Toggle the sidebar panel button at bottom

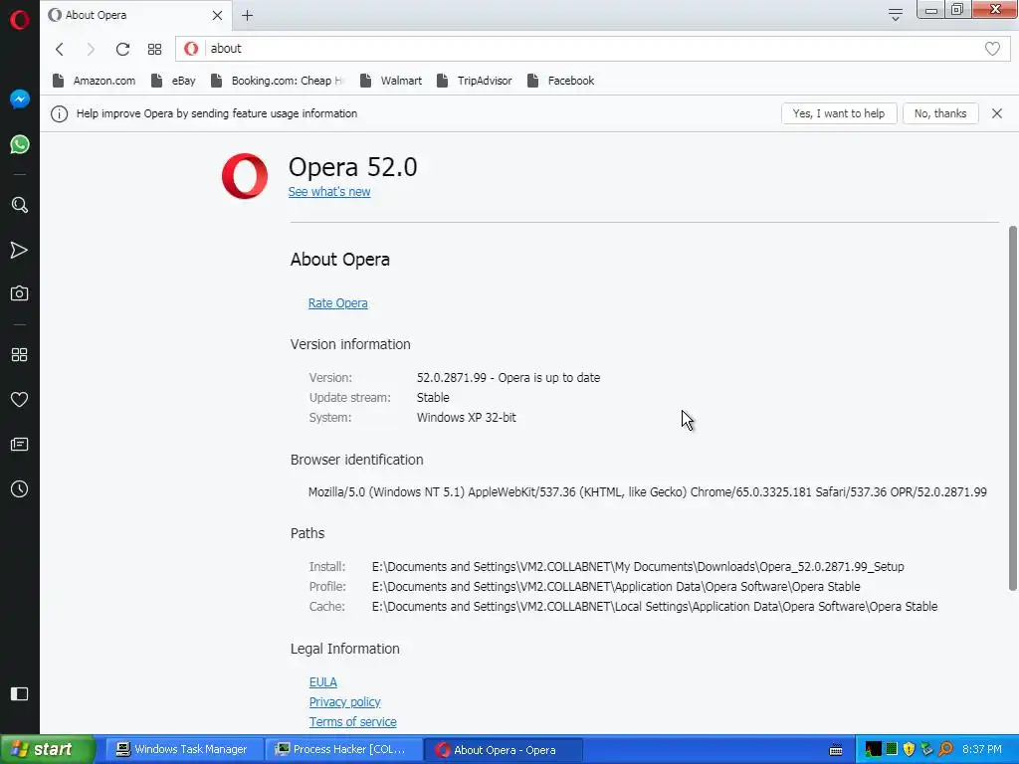(20, 693)
